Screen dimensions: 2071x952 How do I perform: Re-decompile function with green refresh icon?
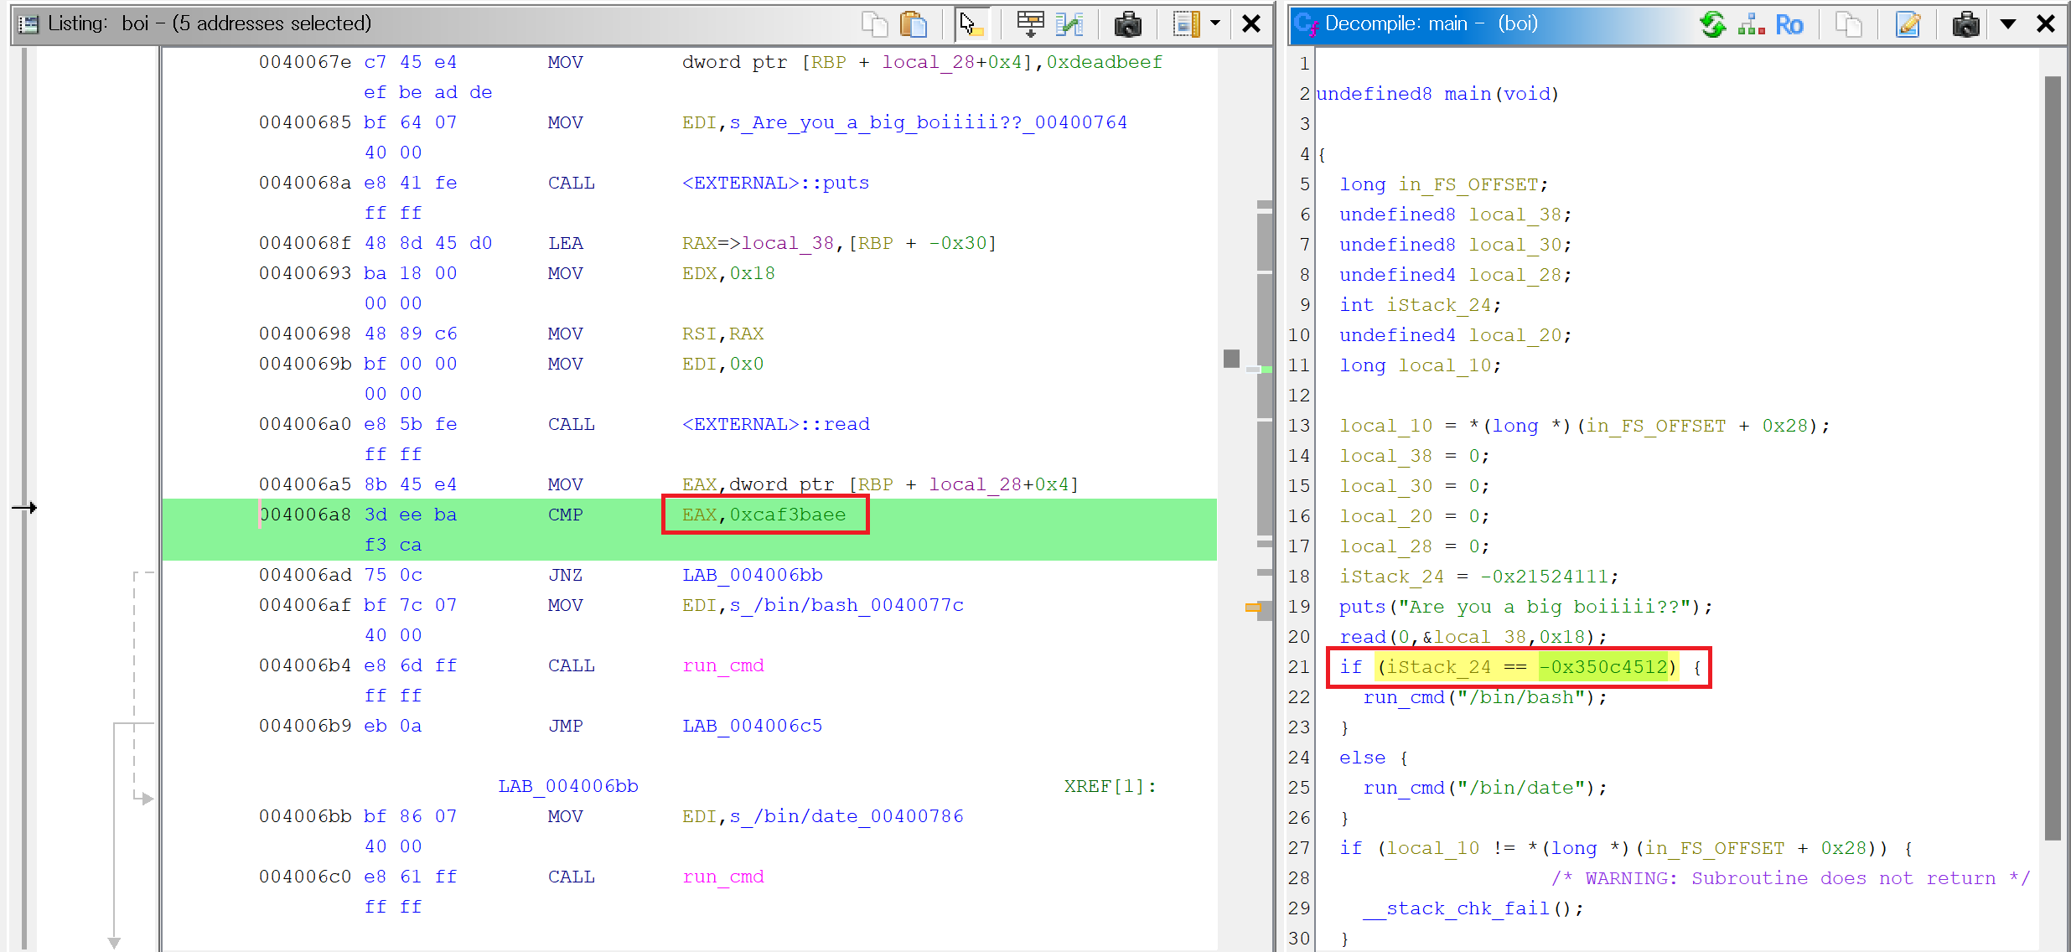[x=1712, y=24]
